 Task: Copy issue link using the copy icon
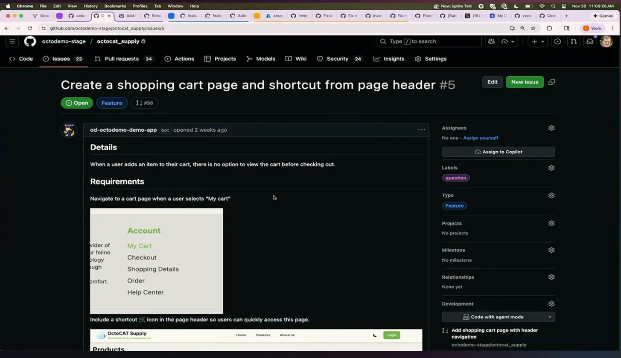coord(551,82)
